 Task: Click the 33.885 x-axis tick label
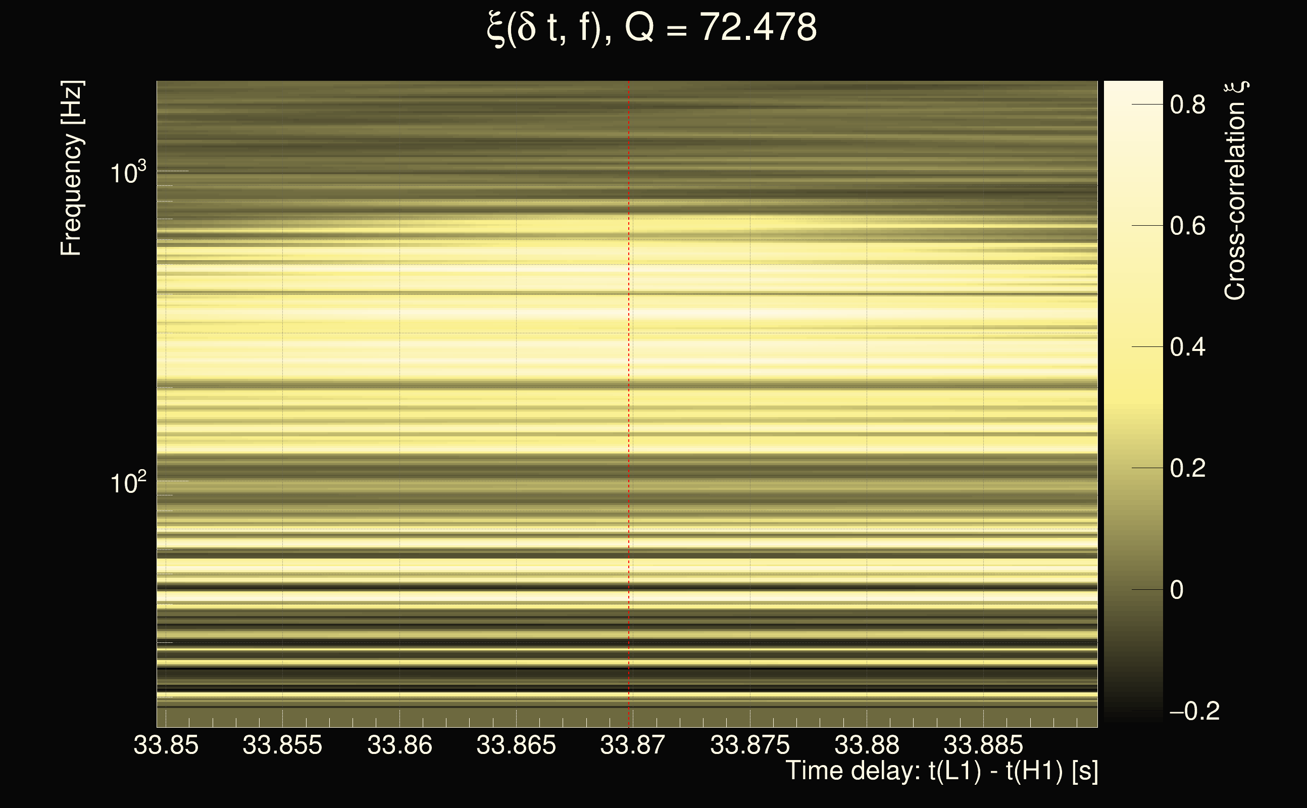click(x=983, y=745)
